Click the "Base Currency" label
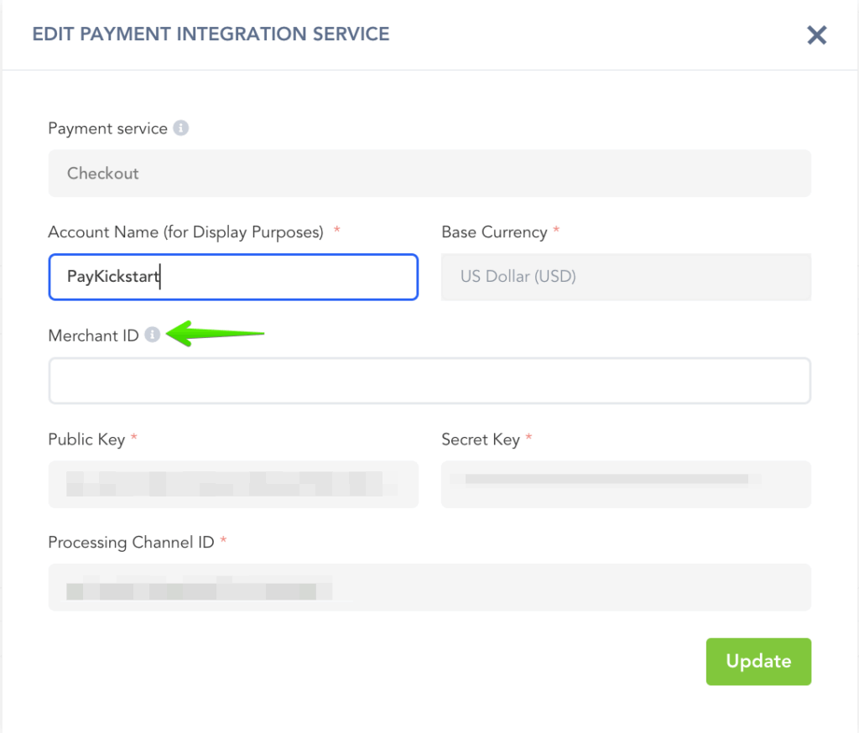 [x=494, y=232]
